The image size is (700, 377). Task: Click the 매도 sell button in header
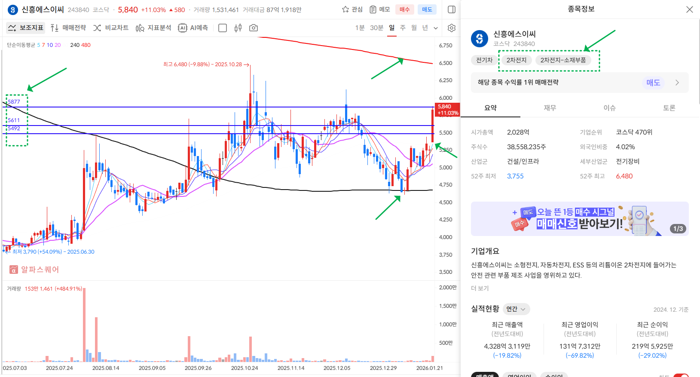pos(427,9)
